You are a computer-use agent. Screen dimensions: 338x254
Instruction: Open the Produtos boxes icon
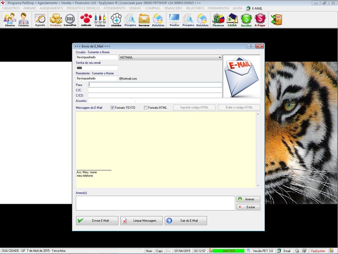[x=56, y=19]
